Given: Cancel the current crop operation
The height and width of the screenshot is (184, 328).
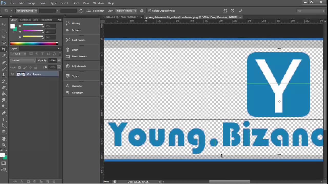Looking at the screenshot, I should tap(232, 11).
